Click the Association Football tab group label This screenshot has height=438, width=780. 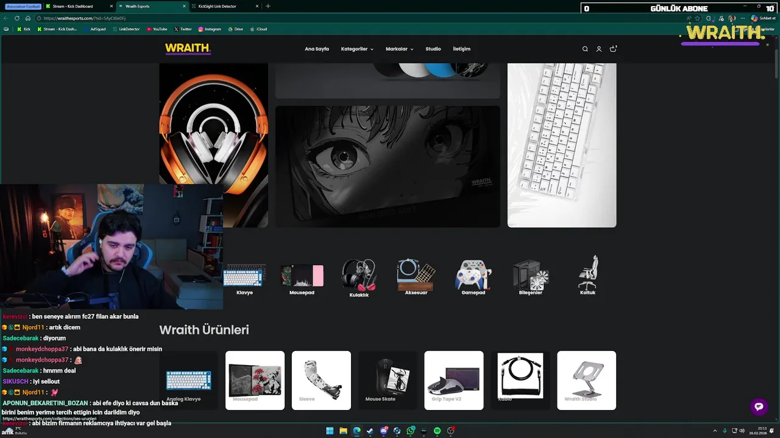coord(23,6)
